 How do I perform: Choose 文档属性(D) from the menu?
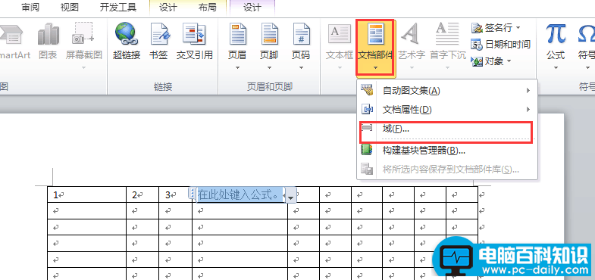pos(447,110)
